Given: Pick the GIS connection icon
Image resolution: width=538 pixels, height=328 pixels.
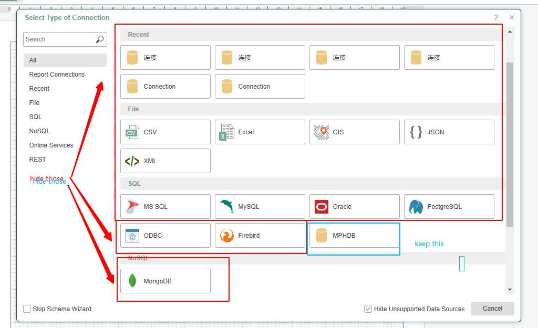Looking at the screenshot, I should [x=321, y=132].
